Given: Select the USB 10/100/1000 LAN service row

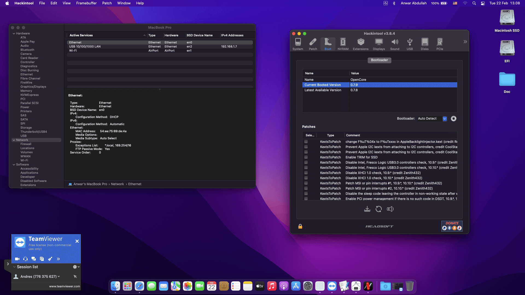Looking at the screenshot, I should [160, 47].
